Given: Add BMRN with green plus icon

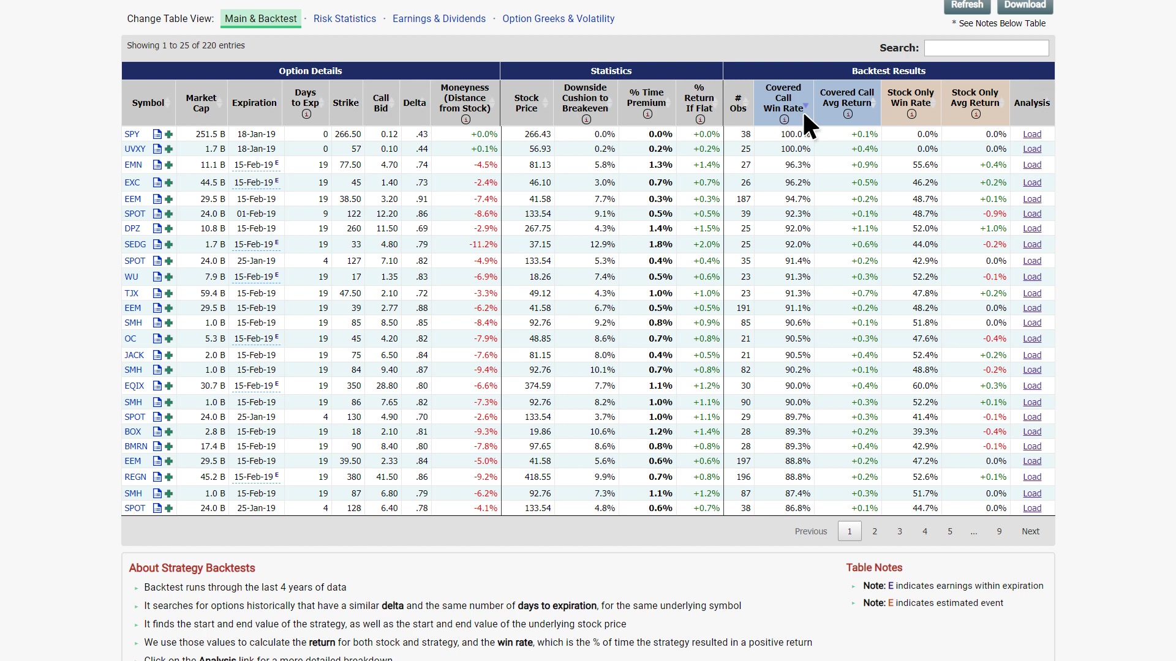Looking at the screenshot, I should pos(169,446).
